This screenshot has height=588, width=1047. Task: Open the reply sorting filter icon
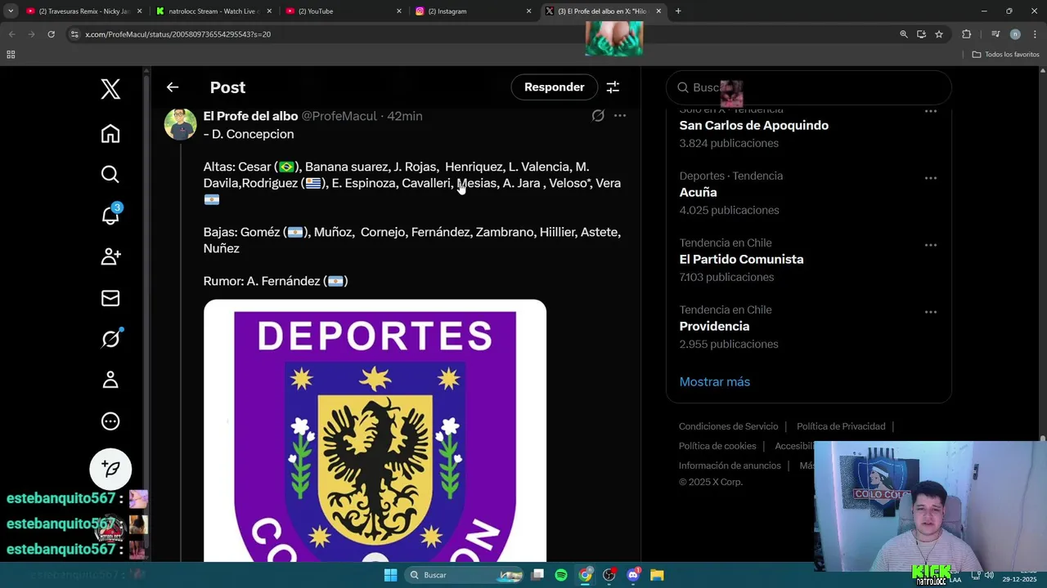click(x=613, y=87)
